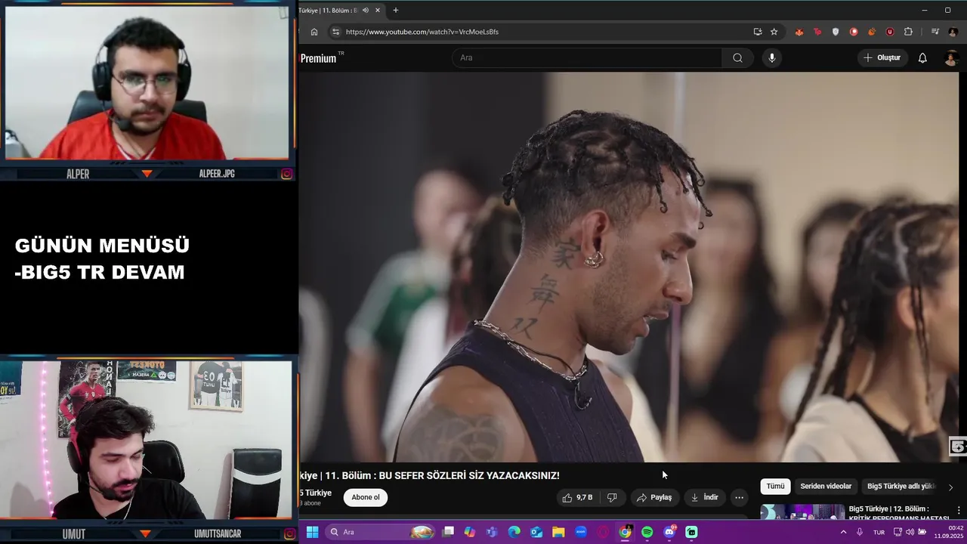Dislike the video with thumbs-down
Viewport: 967px width, 544px height.
coord(612,497)
